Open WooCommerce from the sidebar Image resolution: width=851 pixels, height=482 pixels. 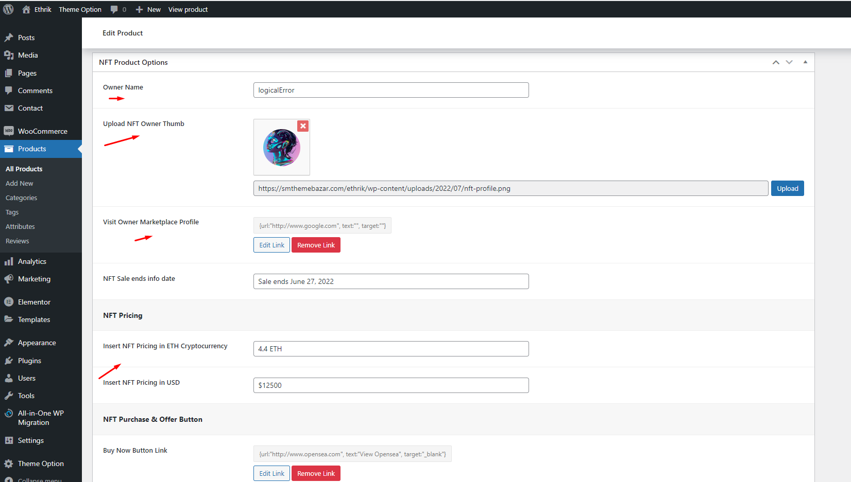(x=42, y=131)
